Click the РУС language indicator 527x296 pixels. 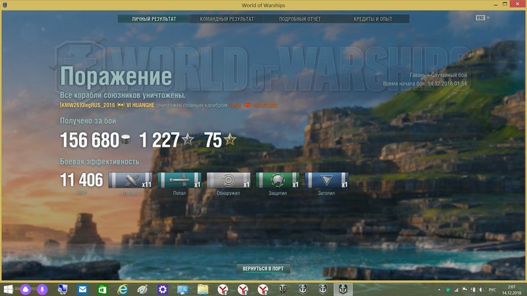tap(492, 289)
